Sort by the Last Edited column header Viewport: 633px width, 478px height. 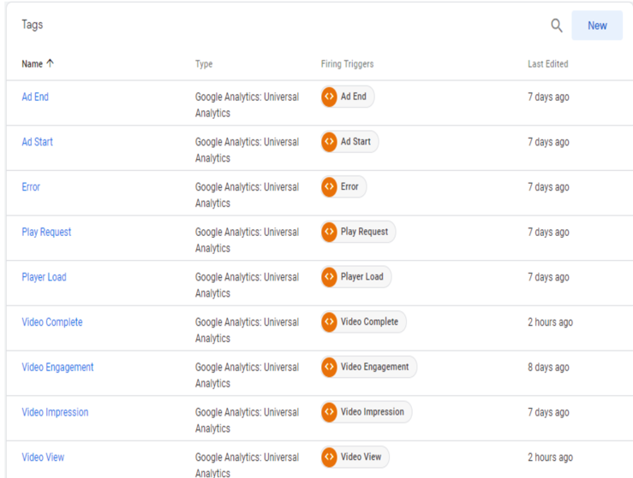pyautogui.click(x=548, y=63)
